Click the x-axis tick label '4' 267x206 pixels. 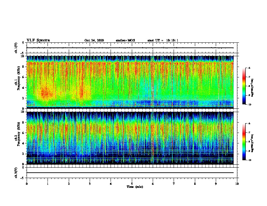click(111, 184)
